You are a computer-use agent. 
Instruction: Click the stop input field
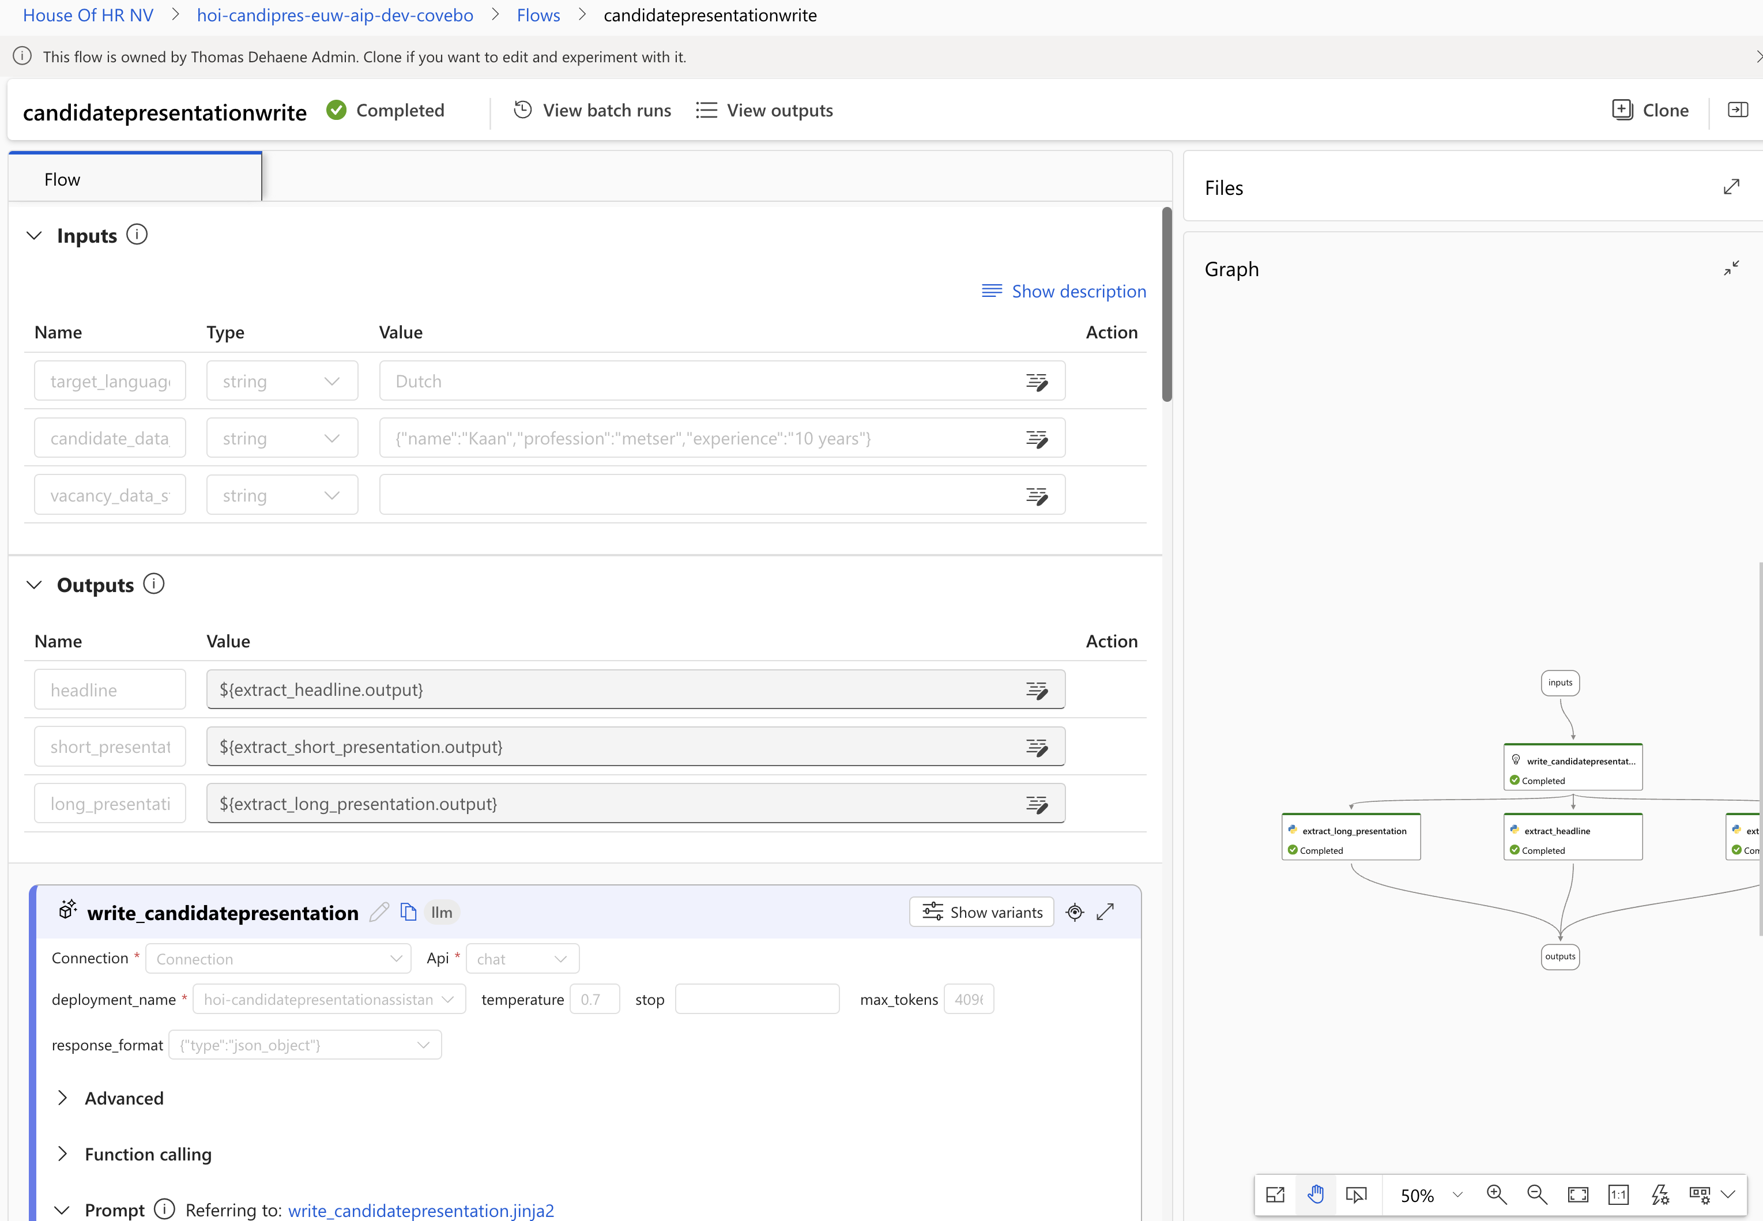tap(757, 999)
